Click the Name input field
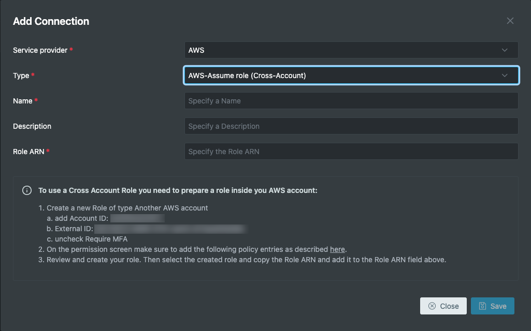The width and height of the screenshot is (531, 331). [351, 101]
